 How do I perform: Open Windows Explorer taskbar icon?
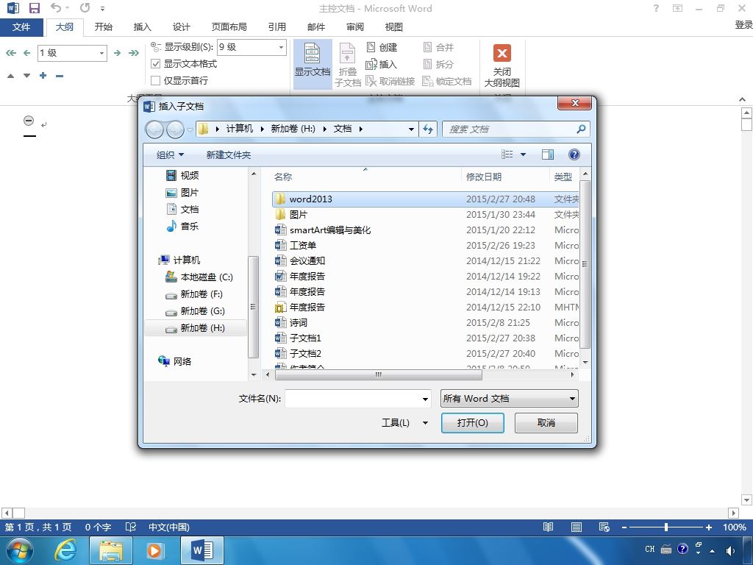[111, 550]
